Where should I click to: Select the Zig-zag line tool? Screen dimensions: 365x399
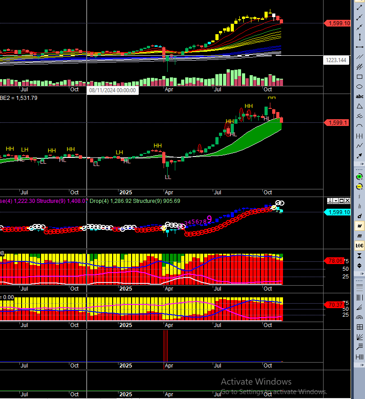click(x=360, y=146)
